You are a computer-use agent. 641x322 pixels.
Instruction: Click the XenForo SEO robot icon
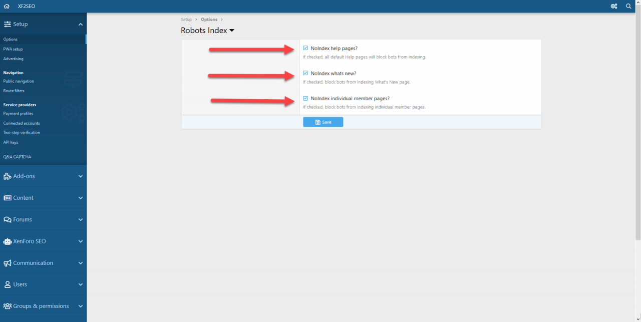[x=8, y=241]
